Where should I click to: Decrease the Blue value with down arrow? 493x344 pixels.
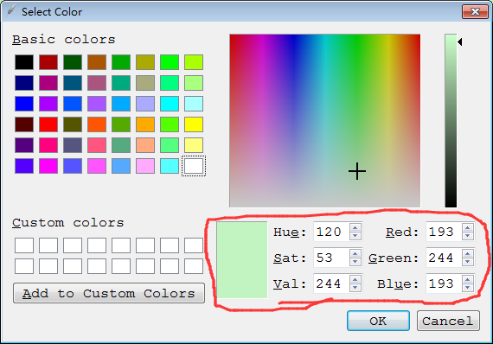pos(468,288)
